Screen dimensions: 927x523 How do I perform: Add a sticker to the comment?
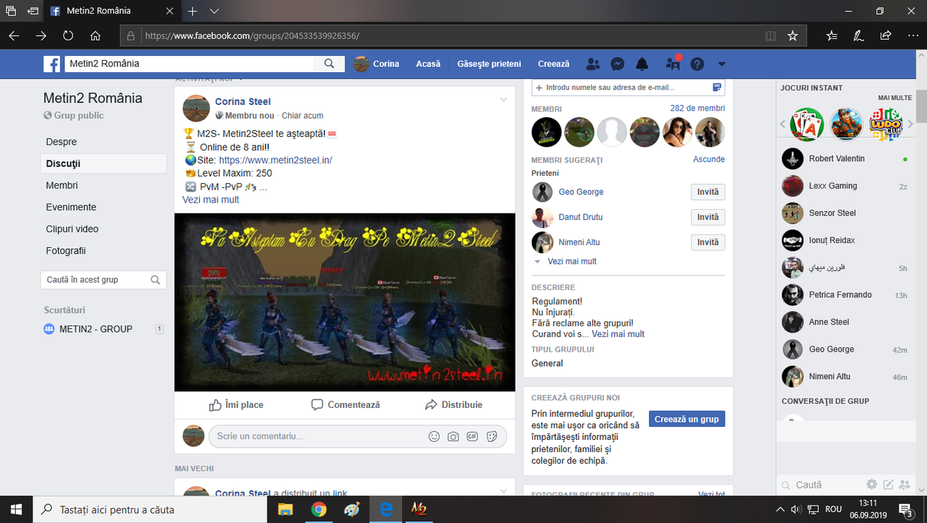click(492, 436)
